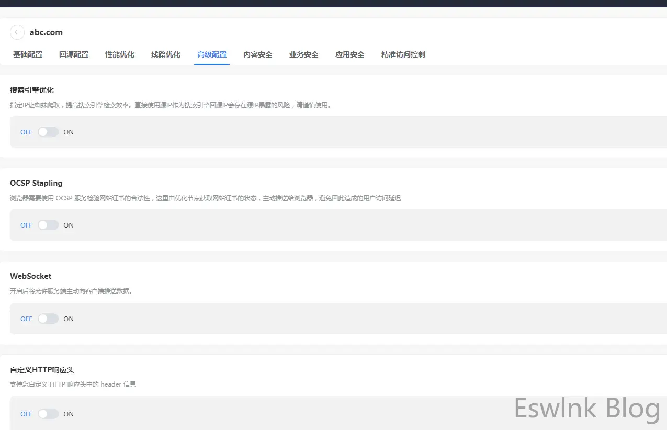The height and width of the screenshot is (430, 667).
Task: Click the ON label under OCSP Stapling
Action: (x=69, y=225)
